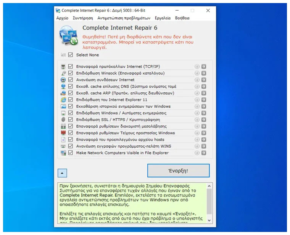Uncheck ARP cache cleanup checkbox

click(71, 93)
